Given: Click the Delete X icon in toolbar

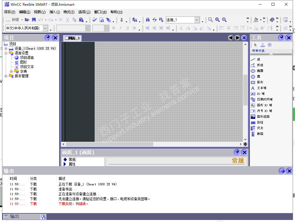Looking at the screenshot, I should click(x=61, y=20).
